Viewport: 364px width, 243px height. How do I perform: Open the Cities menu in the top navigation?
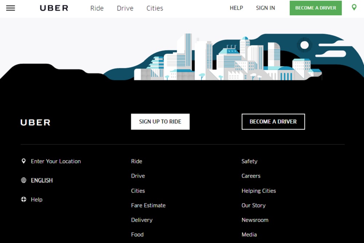click(155, 8)
